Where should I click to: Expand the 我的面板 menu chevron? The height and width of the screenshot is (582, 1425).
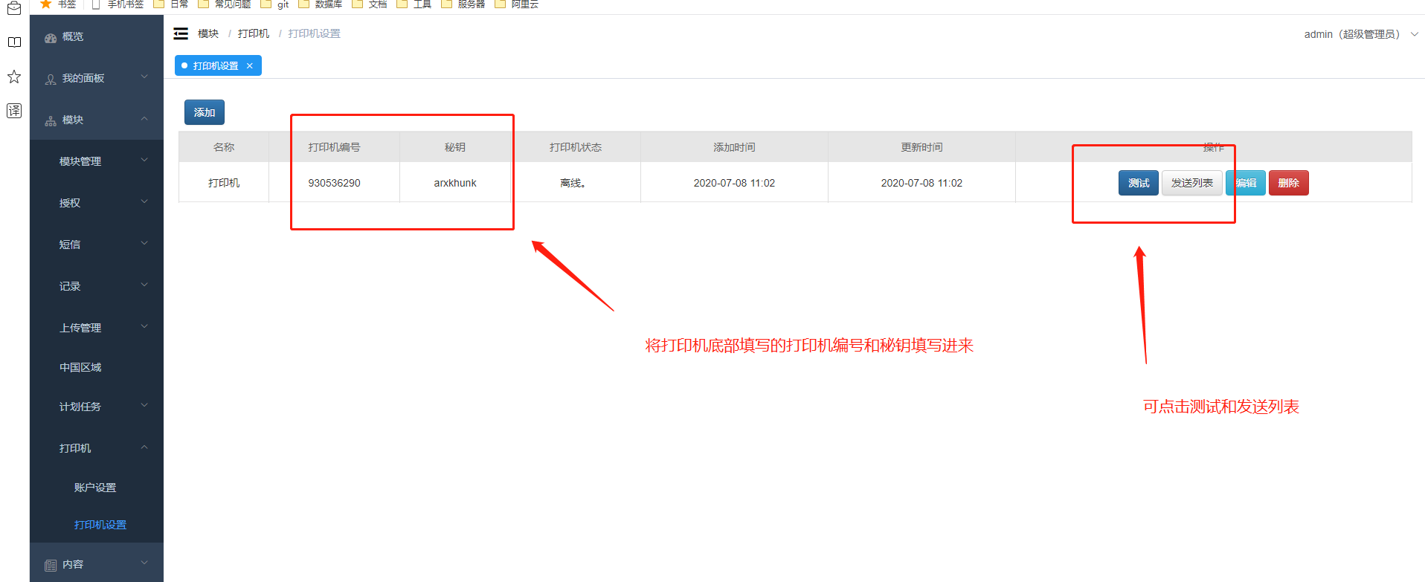tap(144, 77)
